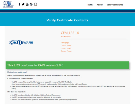Click the ADL logo in header

pos(8,4)
